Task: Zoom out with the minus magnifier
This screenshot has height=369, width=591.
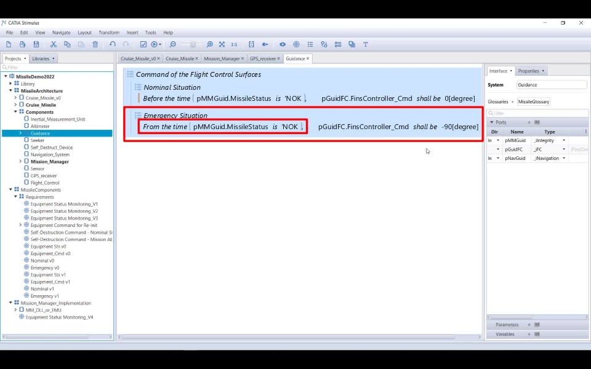Action: [x=172, y=44]
